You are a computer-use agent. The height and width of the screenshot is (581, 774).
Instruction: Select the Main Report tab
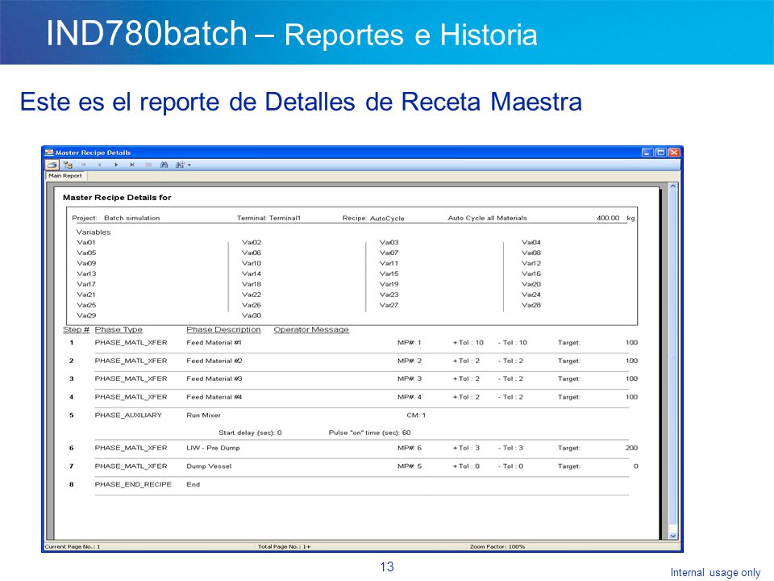[65, 175]
